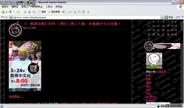Open the 搜尋 search pane

pos(42,12)
